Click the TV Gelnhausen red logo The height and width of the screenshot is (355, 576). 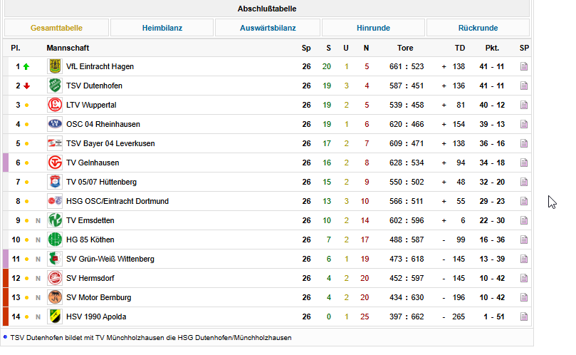pos(55,163)
